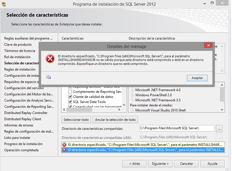Click the disabled x86 directory field
The image size is (232, 171).
point(177,137)
